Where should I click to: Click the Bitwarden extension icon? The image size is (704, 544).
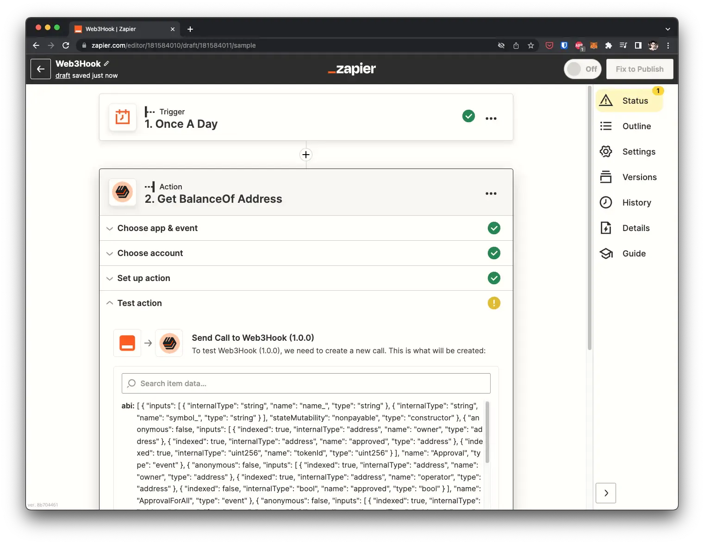564,45
